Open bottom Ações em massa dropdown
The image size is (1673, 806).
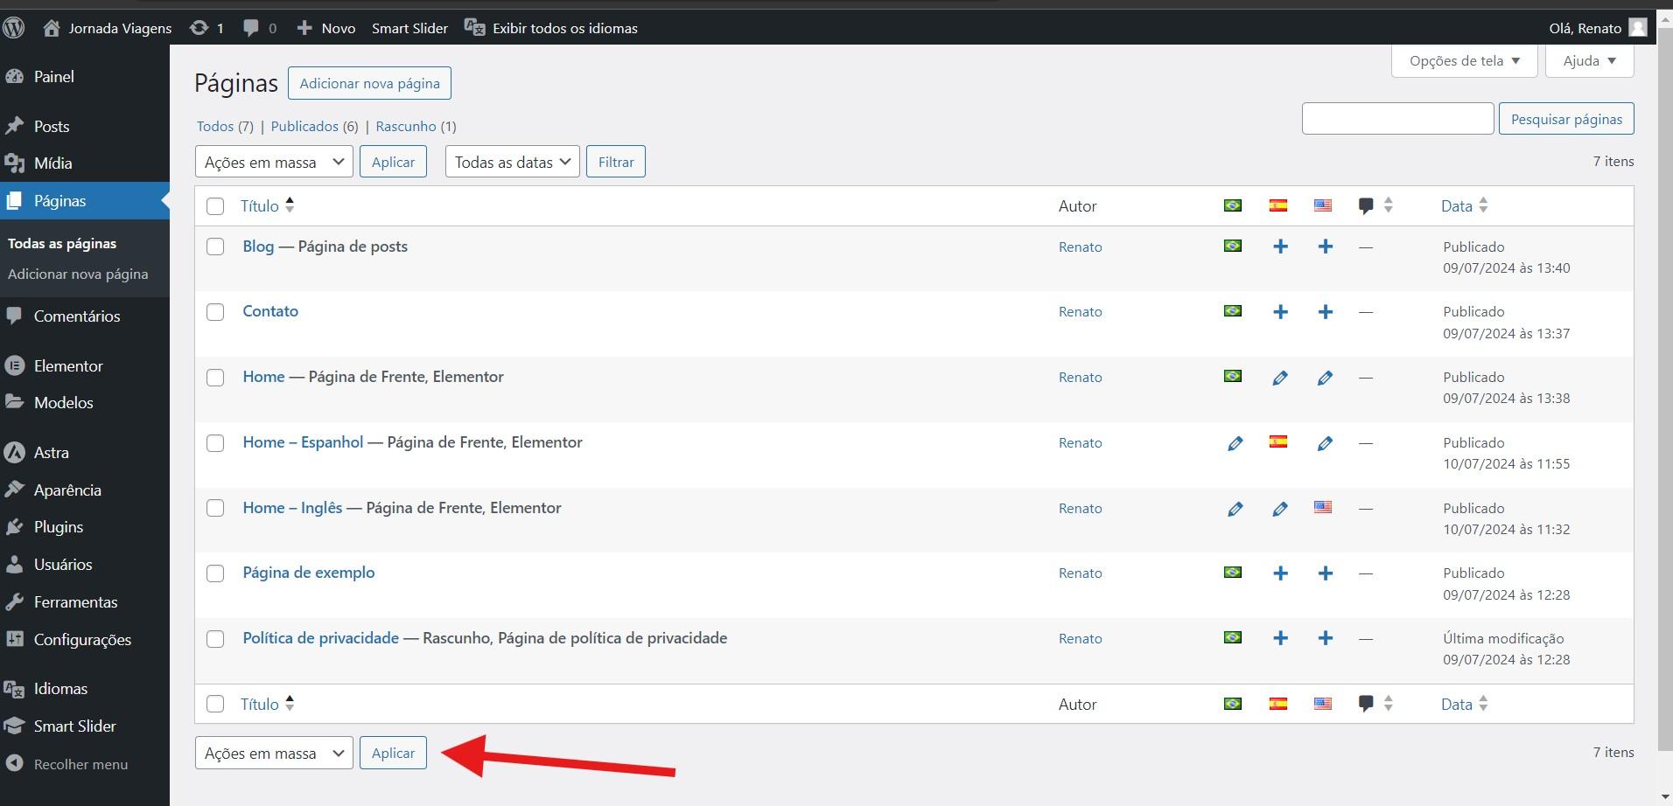[x=274, y=753]
